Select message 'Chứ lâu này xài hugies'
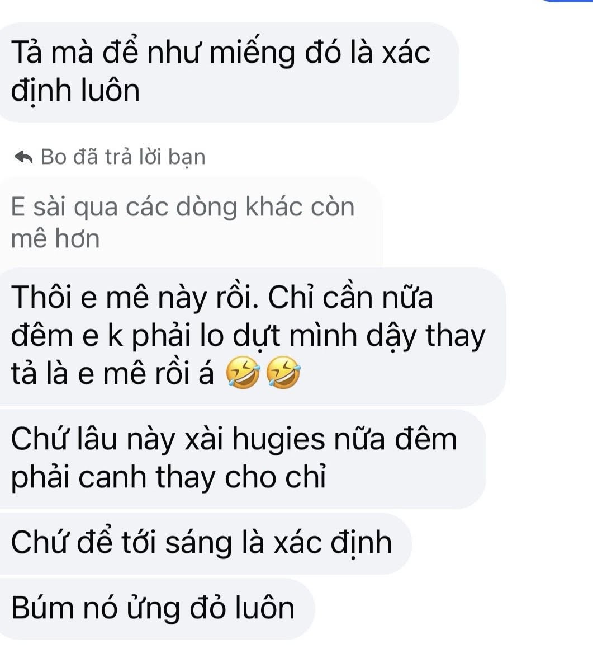Screen dimensions: 593x653 point(243,458)
